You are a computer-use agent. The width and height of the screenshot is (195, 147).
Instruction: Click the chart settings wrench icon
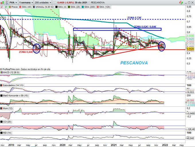click(x=7, y=2)
